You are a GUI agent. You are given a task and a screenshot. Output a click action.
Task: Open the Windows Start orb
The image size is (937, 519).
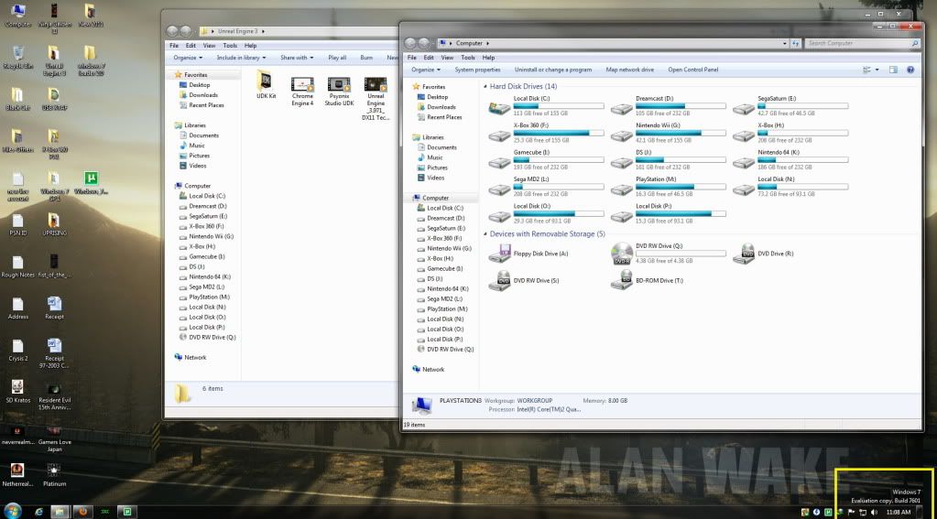(x=14, y=511)
